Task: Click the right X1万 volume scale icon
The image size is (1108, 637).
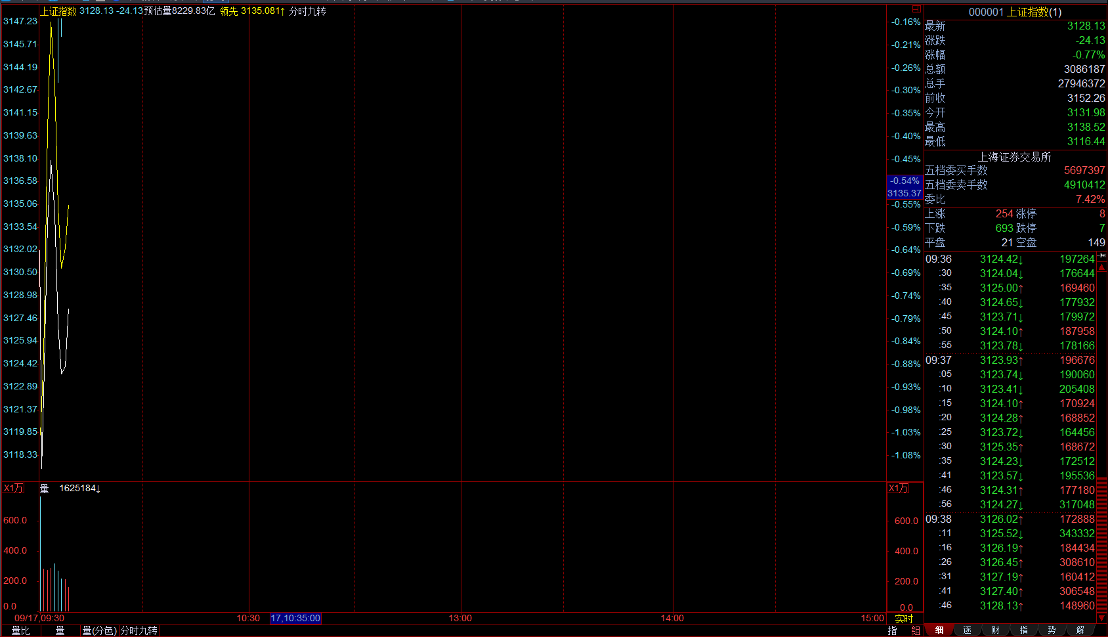Action: pos(899,488)
